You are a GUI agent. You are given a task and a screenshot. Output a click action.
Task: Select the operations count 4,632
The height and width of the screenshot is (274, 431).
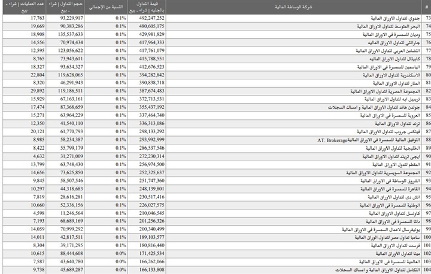click(x=39, y=156)
